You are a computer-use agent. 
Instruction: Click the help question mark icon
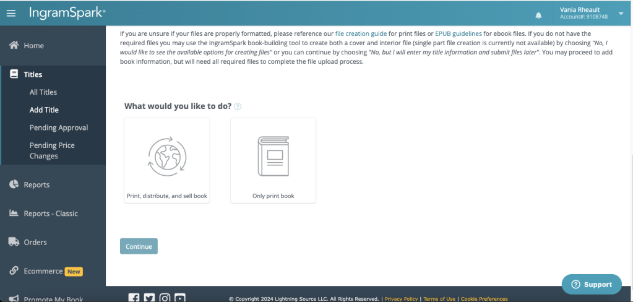tap(238, 106)
